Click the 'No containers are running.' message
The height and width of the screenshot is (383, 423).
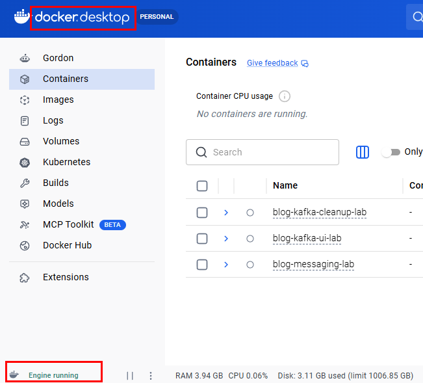pos(252,114)
